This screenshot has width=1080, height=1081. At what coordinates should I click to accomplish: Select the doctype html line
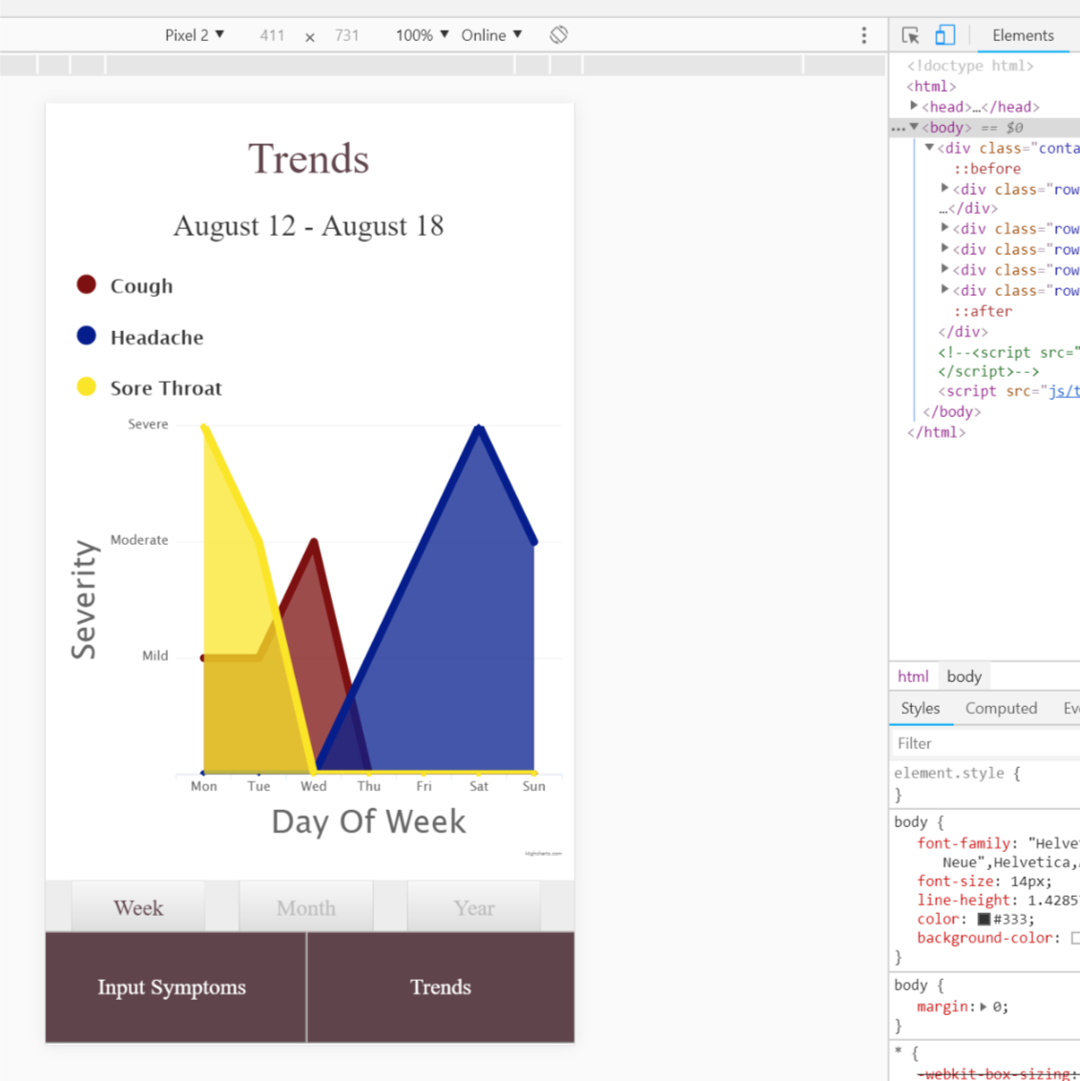tap(970, 66)
